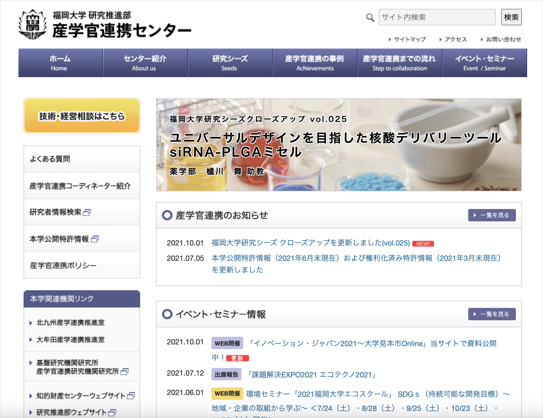The width and height of the screenshot is (543, 418).
Task: Click the 出展報告 tag on 2021.07.12 event
Action: 226,374
